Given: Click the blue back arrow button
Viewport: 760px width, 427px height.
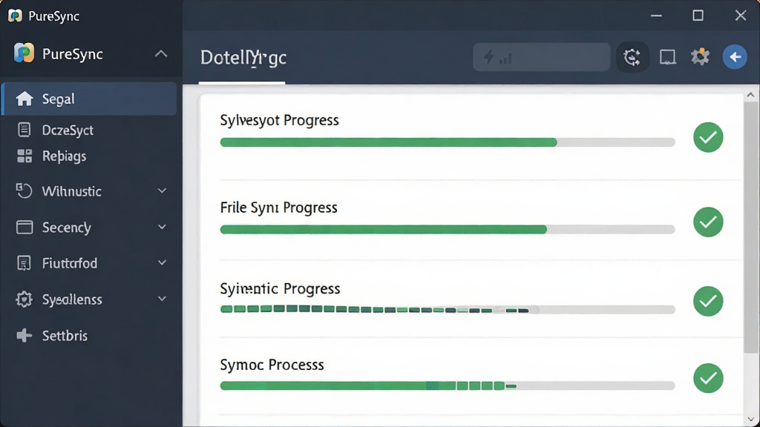Looking at the screenshot, I should pyautogui.click(x=735, y=57).
